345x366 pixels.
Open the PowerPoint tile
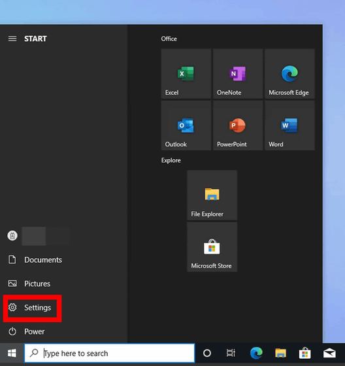pos(238,125)
